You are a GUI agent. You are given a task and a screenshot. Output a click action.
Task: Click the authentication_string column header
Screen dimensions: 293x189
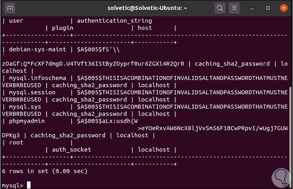click(114, 21)
